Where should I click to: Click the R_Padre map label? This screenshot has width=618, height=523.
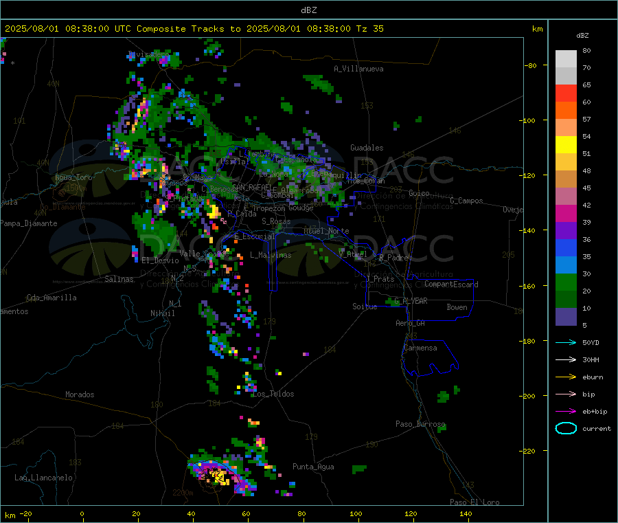[393, 258]
